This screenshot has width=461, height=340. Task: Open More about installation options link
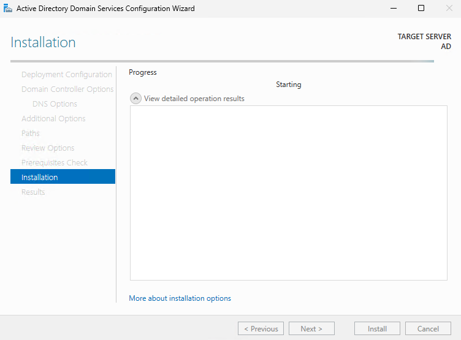pyautogui.click(x=180, y=298)
